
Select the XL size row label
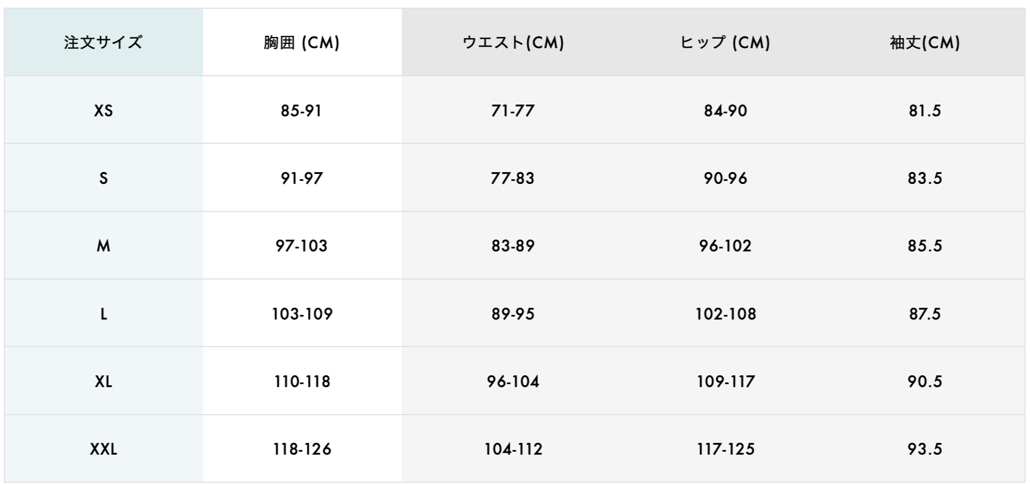point(103,381)
